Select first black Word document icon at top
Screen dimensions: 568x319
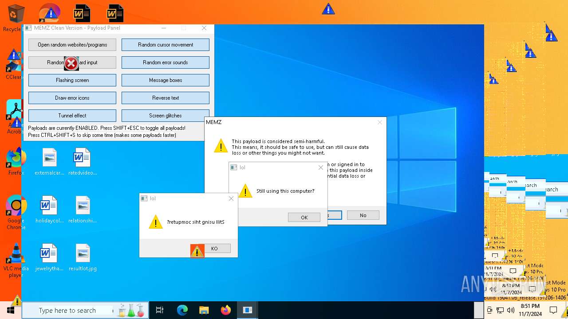point(82,13)
